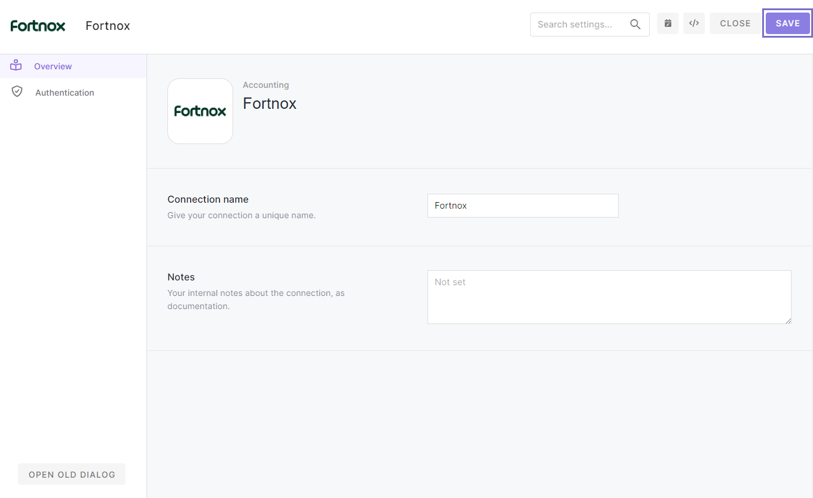Viewport: 813px width, 498px height.
Task: Click the 'Accounting' category text
Action: pyautogui.click(x=265, y=85)
